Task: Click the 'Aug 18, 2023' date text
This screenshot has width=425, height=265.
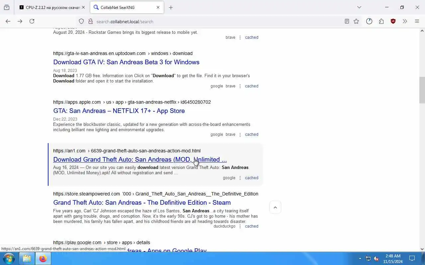Action: click(x=65, y=71)
